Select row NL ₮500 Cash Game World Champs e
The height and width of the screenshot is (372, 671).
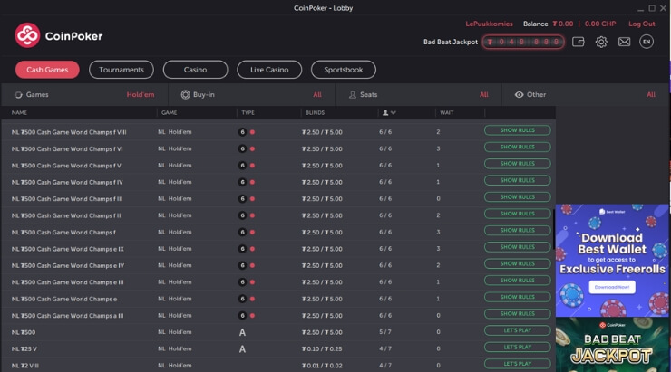point(278,299)
